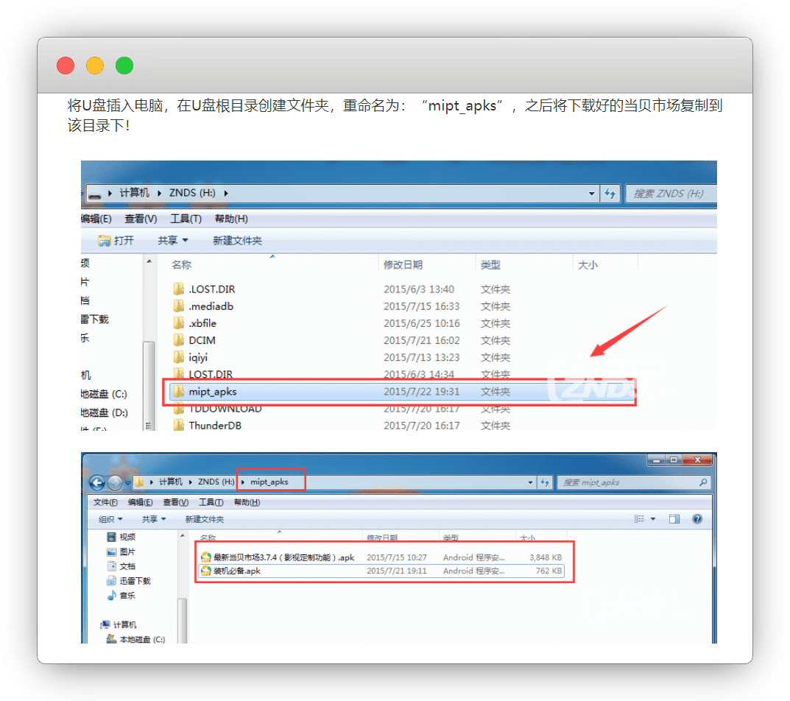Open the iqiyi folder

pos(198,357)
